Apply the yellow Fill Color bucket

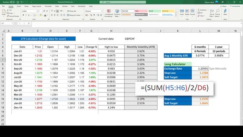(x=40, y=15)
